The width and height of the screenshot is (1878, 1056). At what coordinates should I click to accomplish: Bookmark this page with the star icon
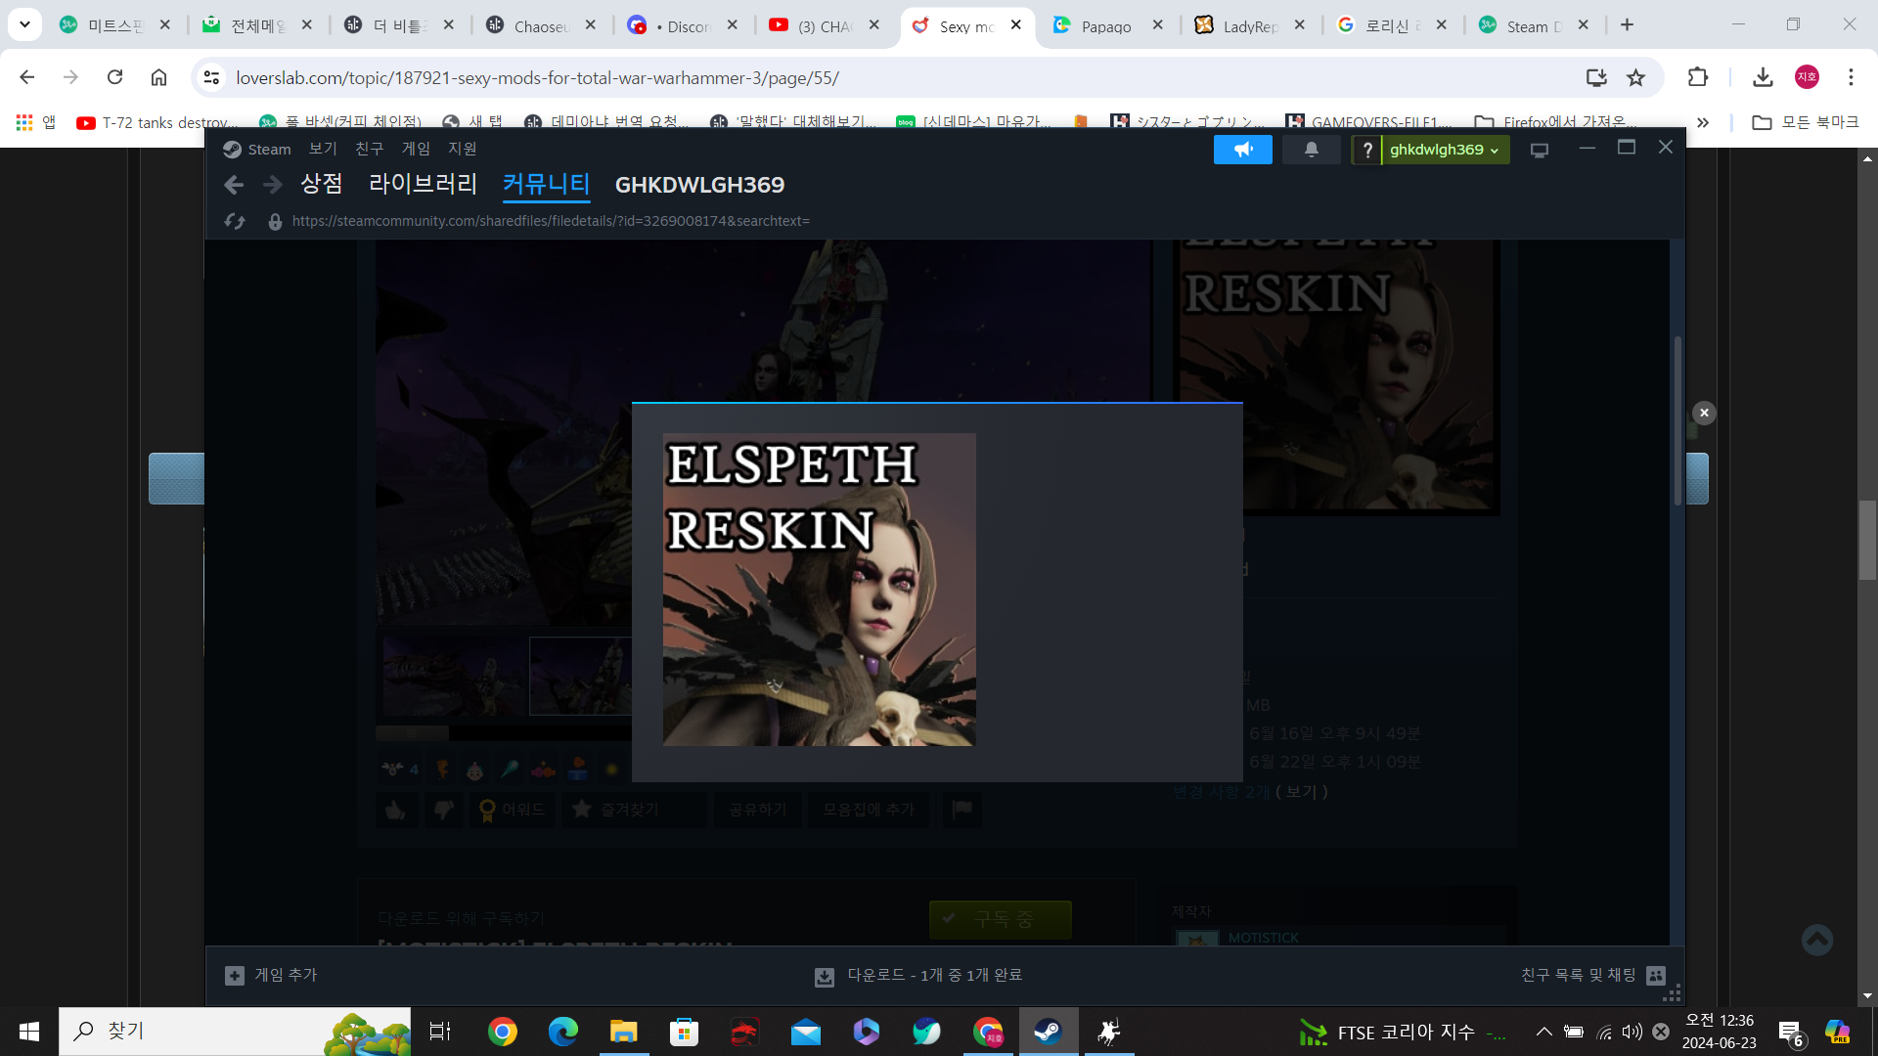[1635, 77]
